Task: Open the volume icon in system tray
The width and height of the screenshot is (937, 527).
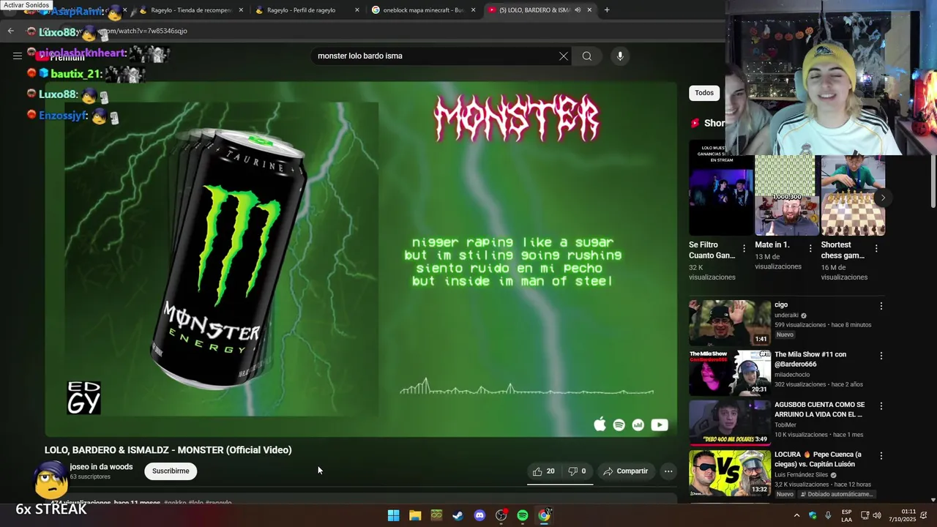Action: point(877,515)
